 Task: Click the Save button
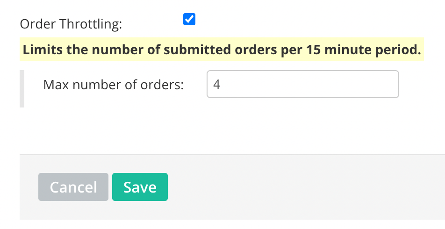140,187
